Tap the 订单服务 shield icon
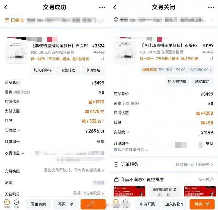 116,165
